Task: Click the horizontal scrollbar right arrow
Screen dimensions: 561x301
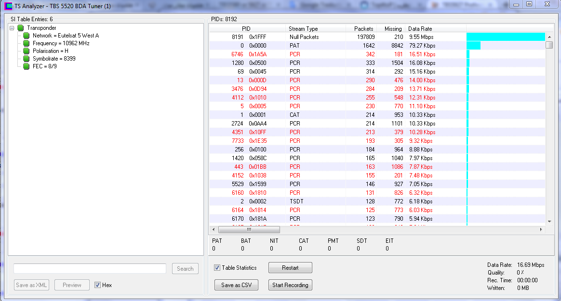Action: coord(541,230)
